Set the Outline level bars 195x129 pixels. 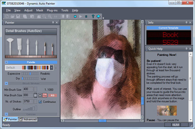pyautogui.click(x=30, y=108)
